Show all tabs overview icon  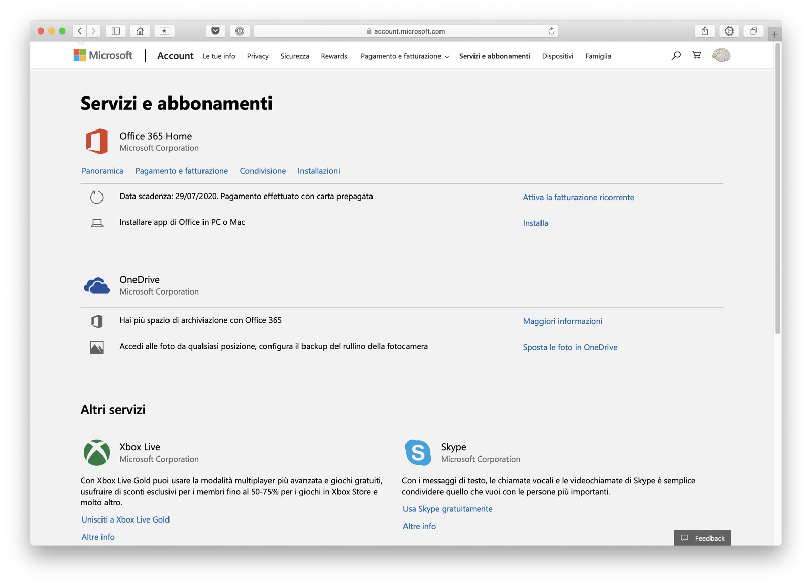(754, 31)
